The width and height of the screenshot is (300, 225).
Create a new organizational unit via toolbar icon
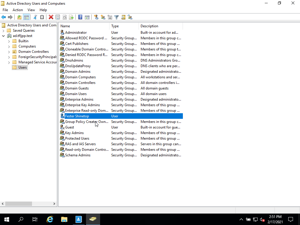point(110,17)
